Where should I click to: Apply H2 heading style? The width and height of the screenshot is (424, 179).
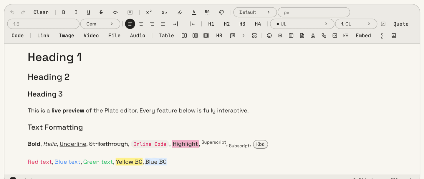point(227,24)
